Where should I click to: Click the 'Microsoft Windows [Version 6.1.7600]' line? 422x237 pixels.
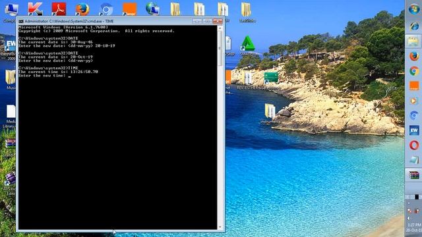[x=63, y=27]
